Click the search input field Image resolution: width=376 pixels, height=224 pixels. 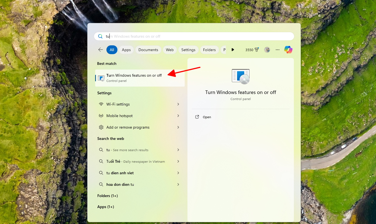[x=194, y=36]
